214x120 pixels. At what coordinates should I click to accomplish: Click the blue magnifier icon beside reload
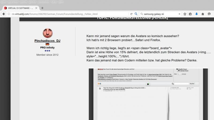click(136, 14)
